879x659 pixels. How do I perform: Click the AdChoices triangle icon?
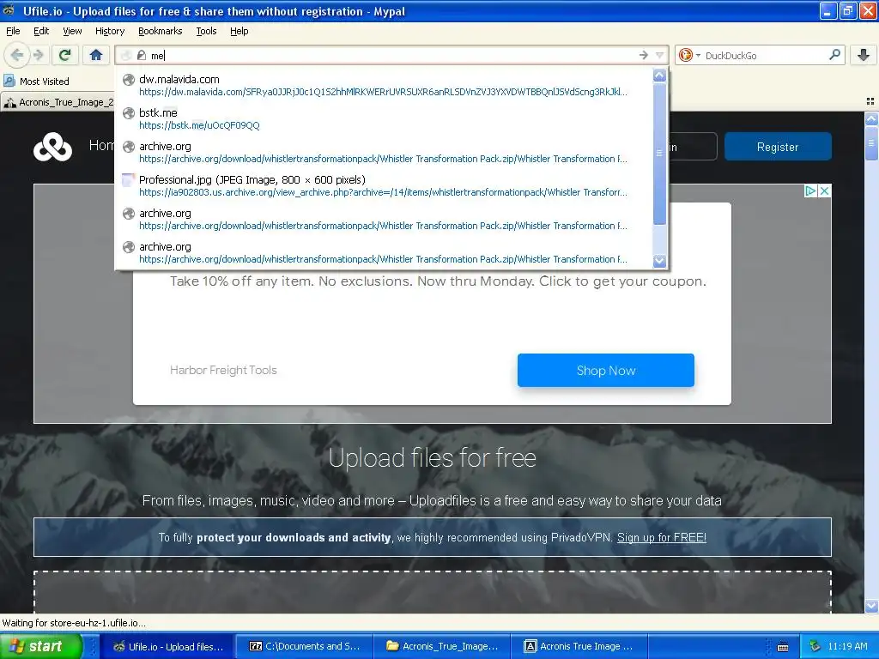[x=810, y=191]
